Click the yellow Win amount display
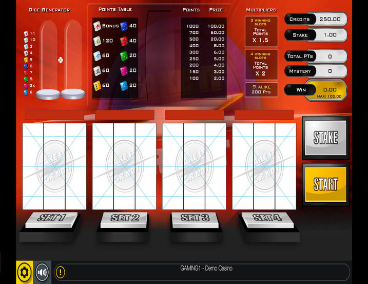The image size is (368, 284). click(327, 90)
